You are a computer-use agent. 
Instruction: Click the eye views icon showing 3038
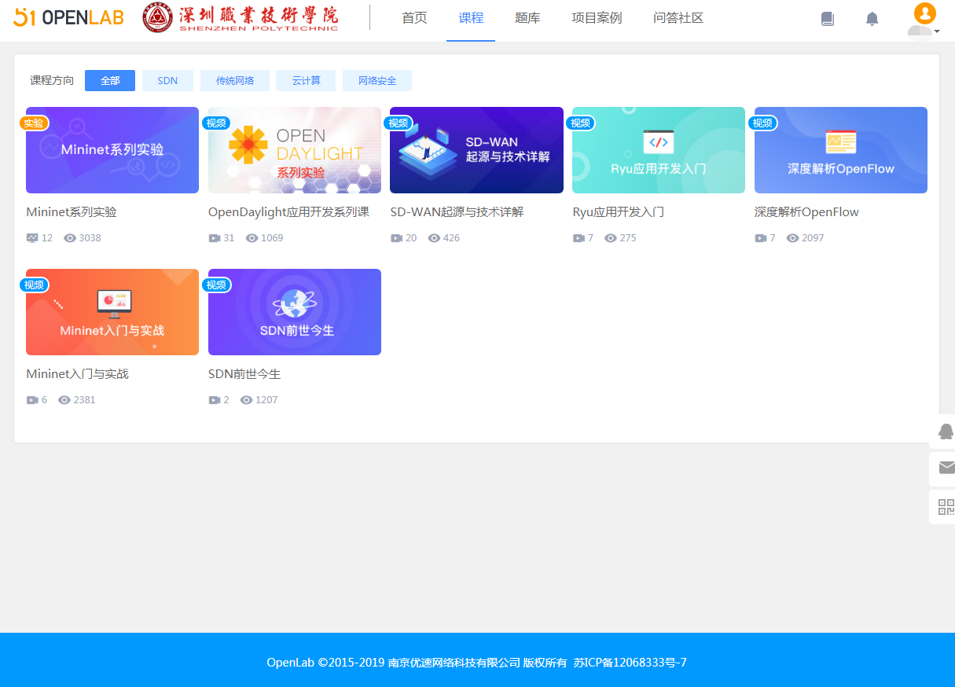click(x=70, y=238)
